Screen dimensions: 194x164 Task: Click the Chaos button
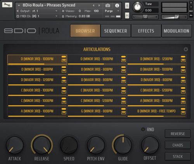pos(178,145)
